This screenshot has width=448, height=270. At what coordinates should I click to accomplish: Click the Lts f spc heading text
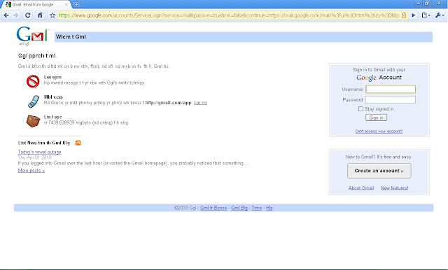tap(53, 117)
